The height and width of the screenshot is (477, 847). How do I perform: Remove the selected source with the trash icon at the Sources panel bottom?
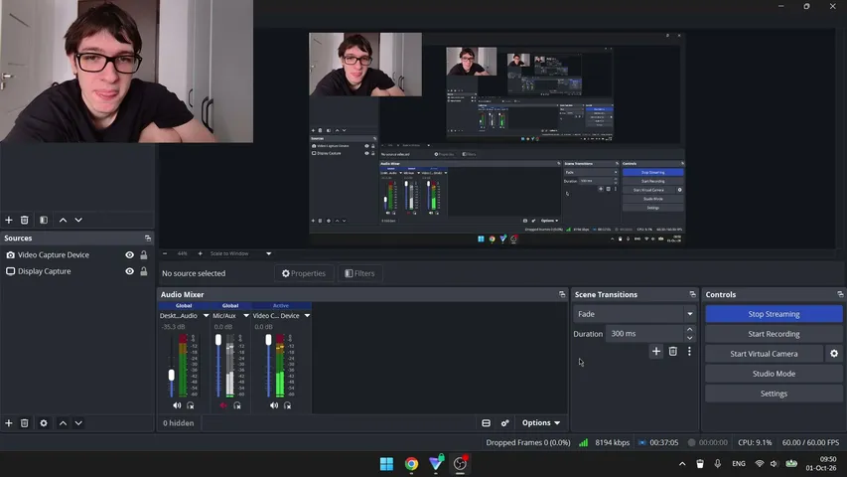point(24,423)
